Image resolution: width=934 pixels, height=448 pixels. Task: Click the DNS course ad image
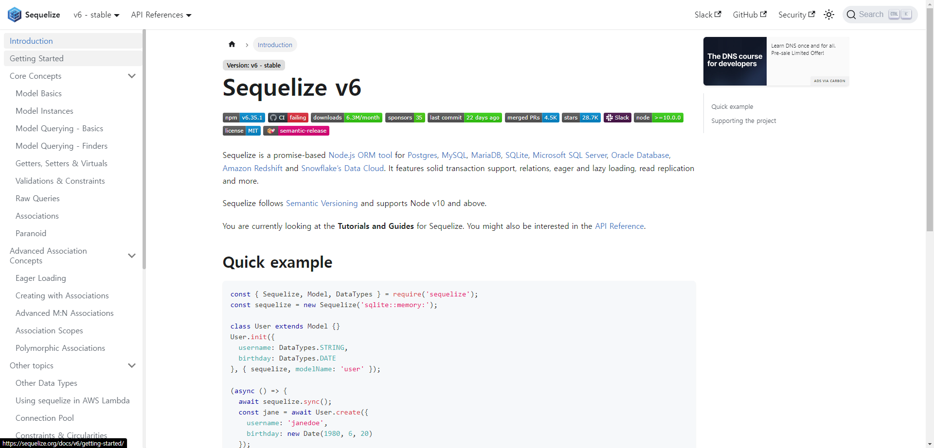[x=735, y=61]
